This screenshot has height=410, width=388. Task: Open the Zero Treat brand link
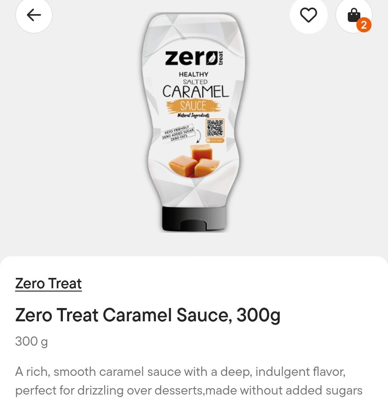[48, 284]
